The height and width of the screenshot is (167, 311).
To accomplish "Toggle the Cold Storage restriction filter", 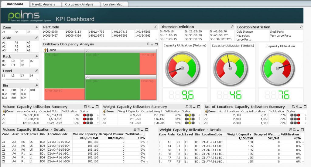I will click(244, 32).
